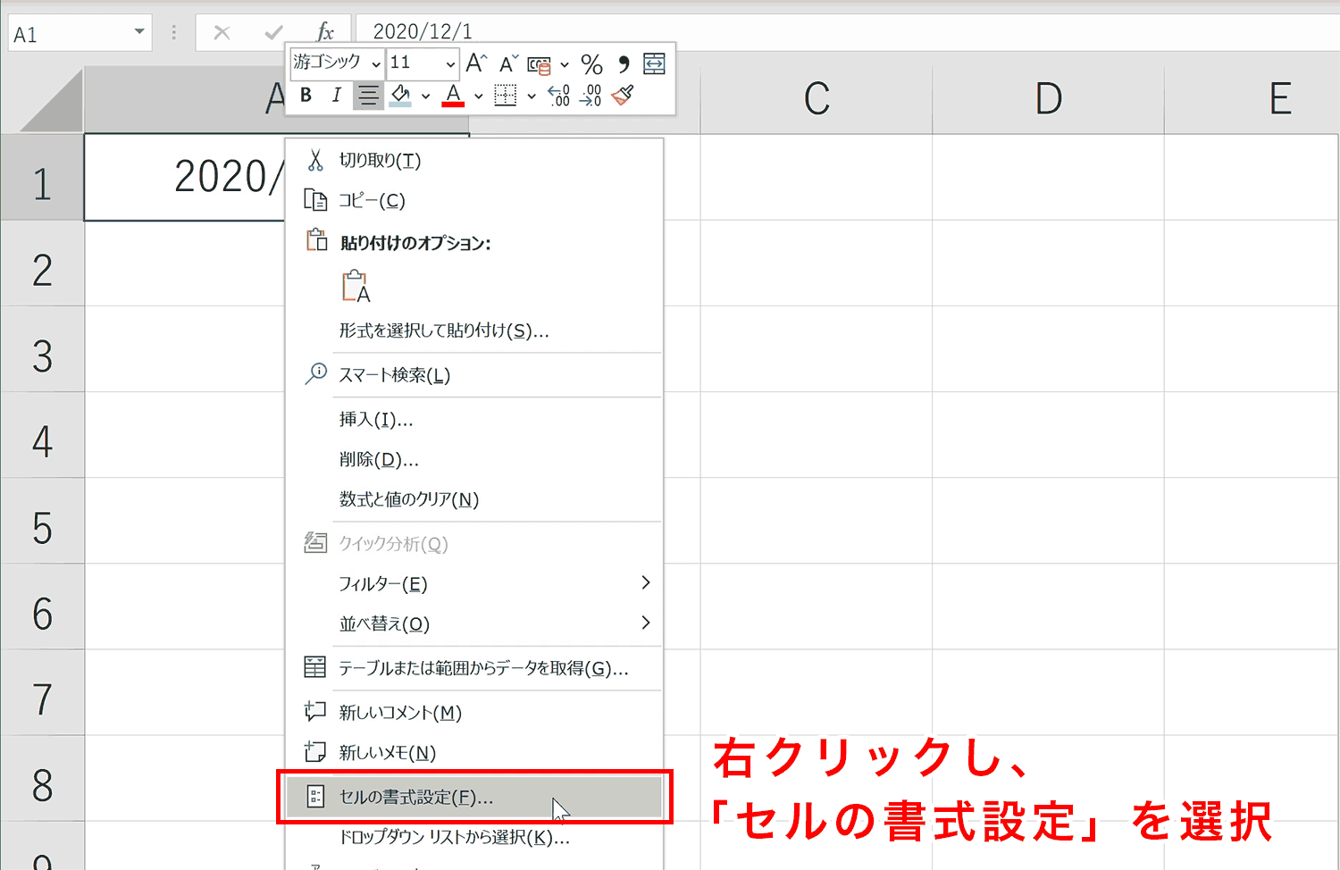Open the font size dropdown
1340x870 pixels.
pyautogui.click(x=450, y=63)
